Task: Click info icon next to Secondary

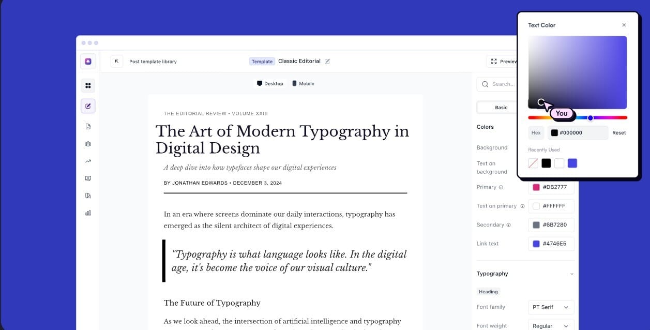Action: (x=509, y=225)
